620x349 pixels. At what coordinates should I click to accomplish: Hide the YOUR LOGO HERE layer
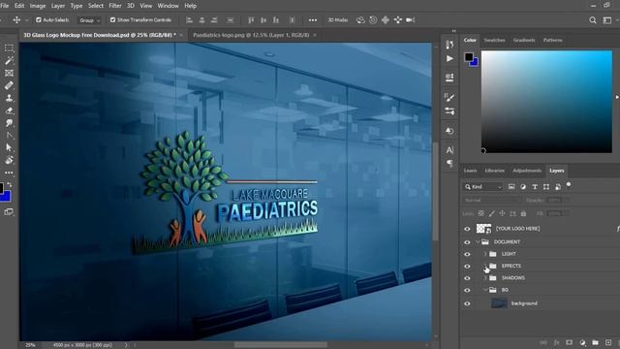pyautogui.click(x=467, y=229)
